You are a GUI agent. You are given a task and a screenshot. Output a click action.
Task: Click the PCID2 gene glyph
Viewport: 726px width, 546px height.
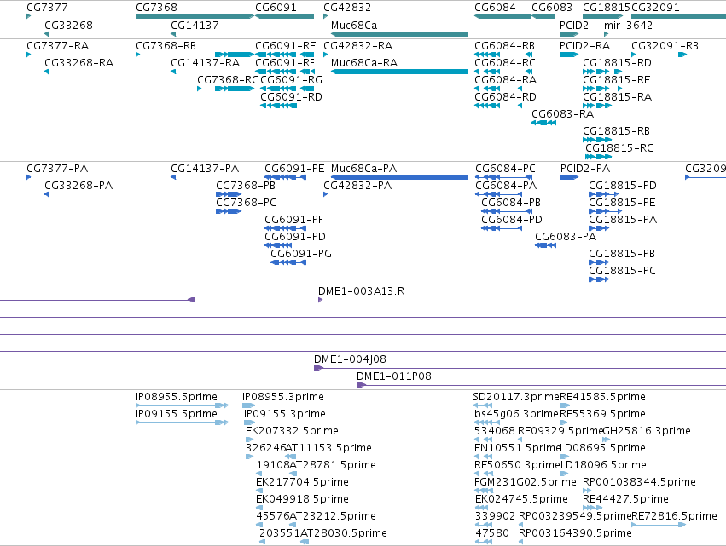[x=569, y=34]
